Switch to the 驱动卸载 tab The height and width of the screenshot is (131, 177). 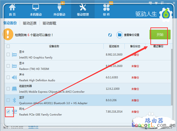tap(50, 23)
